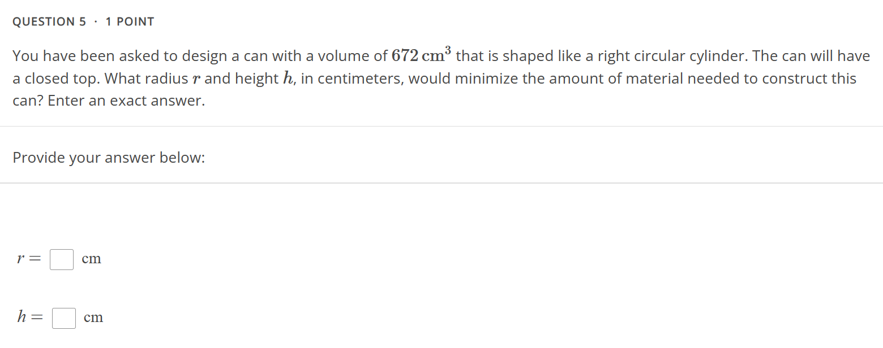Click the cm unit label after radius box

(91, 259)
